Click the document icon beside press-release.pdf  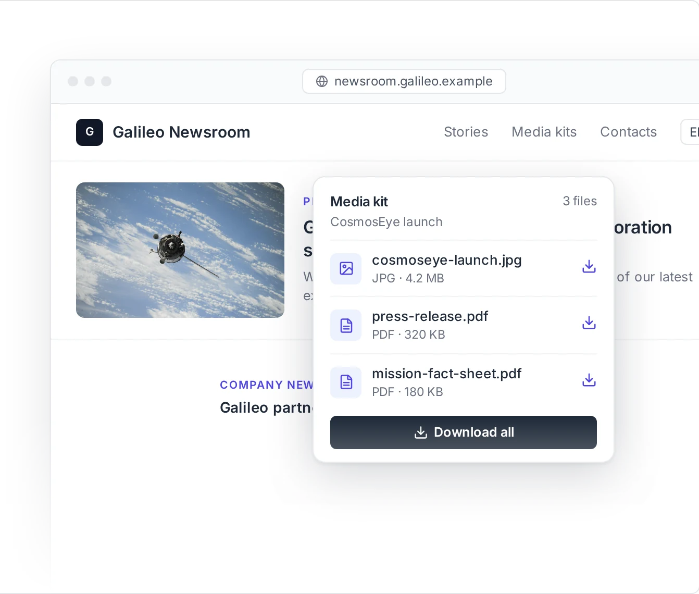346,325
